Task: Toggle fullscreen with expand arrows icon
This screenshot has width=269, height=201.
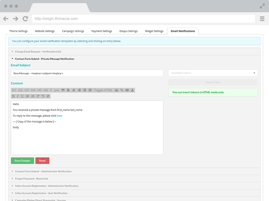Action: [262, 6]
